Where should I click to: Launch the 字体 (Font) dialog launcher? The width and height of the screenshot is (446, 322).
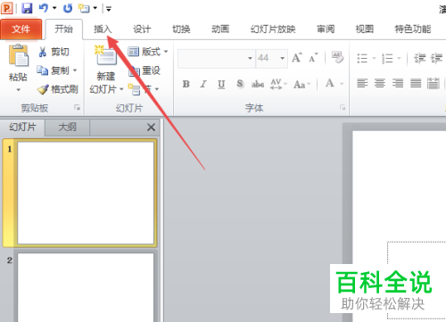coord(343,108)
